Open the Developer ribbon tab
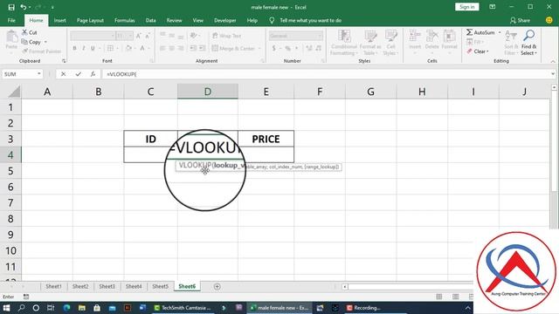The image size is (559, 314). click(x=225, y=20)
